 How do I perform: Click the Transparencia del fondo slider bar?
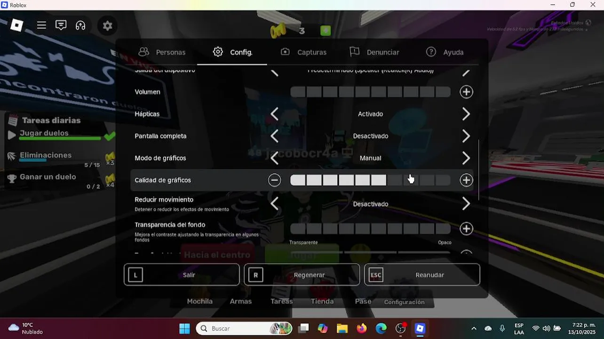(x=371, y=229)
